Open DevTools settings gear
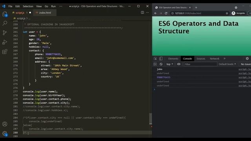This screenshot has height=141, width=251. click(247, 59)
